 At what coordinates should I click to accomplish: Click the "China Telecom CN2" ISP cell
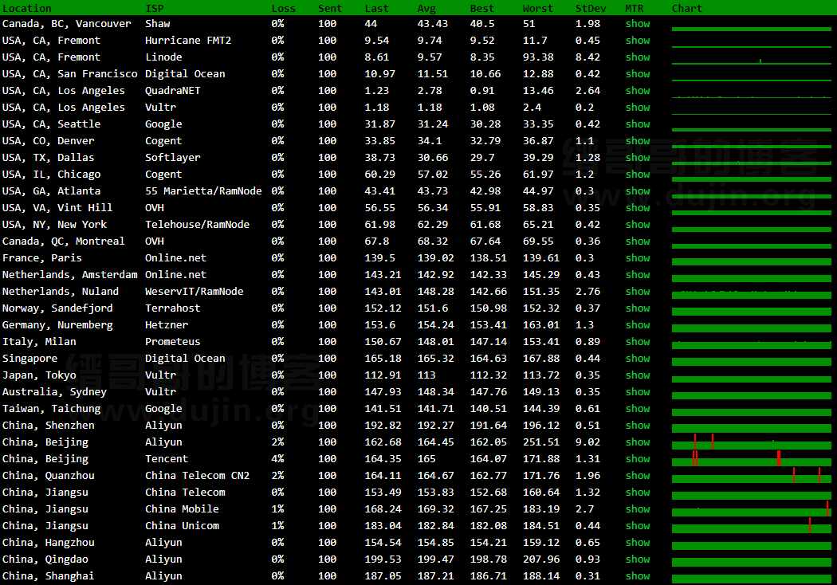click(x=197, y=476)
